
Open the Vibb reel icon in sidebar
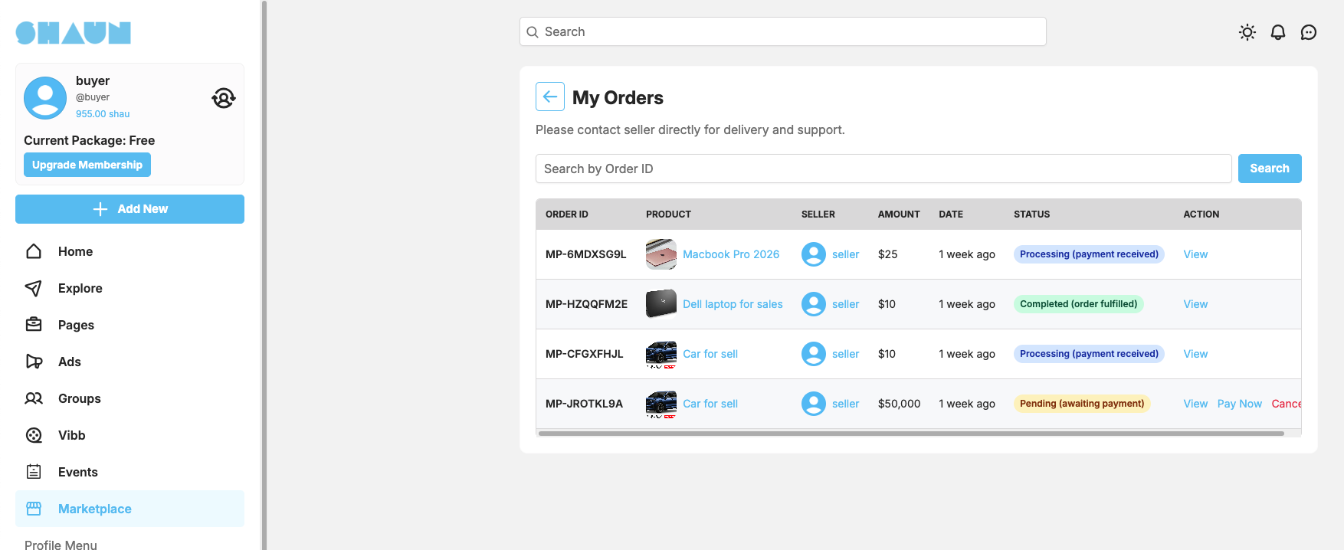click(x=34, y=435)
